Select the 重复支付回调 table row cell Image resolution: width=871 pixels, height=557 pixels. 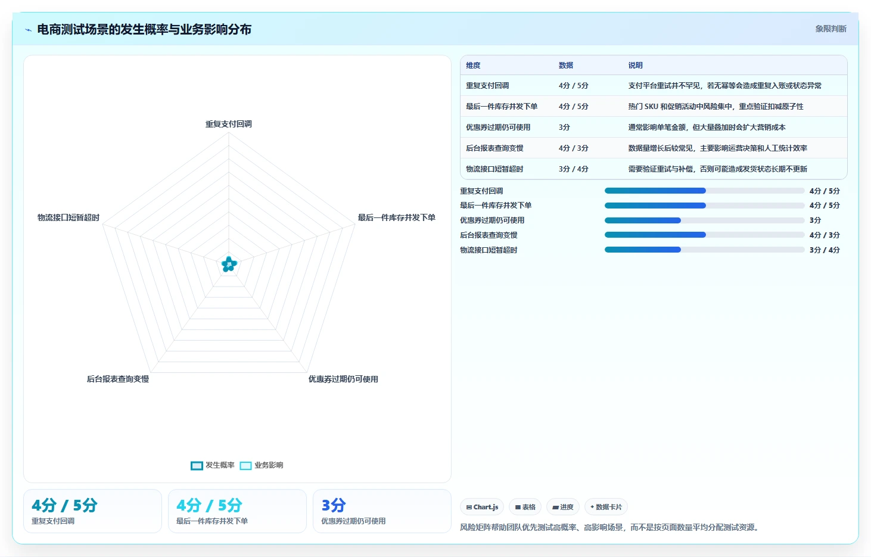click(x=487, y=86)
